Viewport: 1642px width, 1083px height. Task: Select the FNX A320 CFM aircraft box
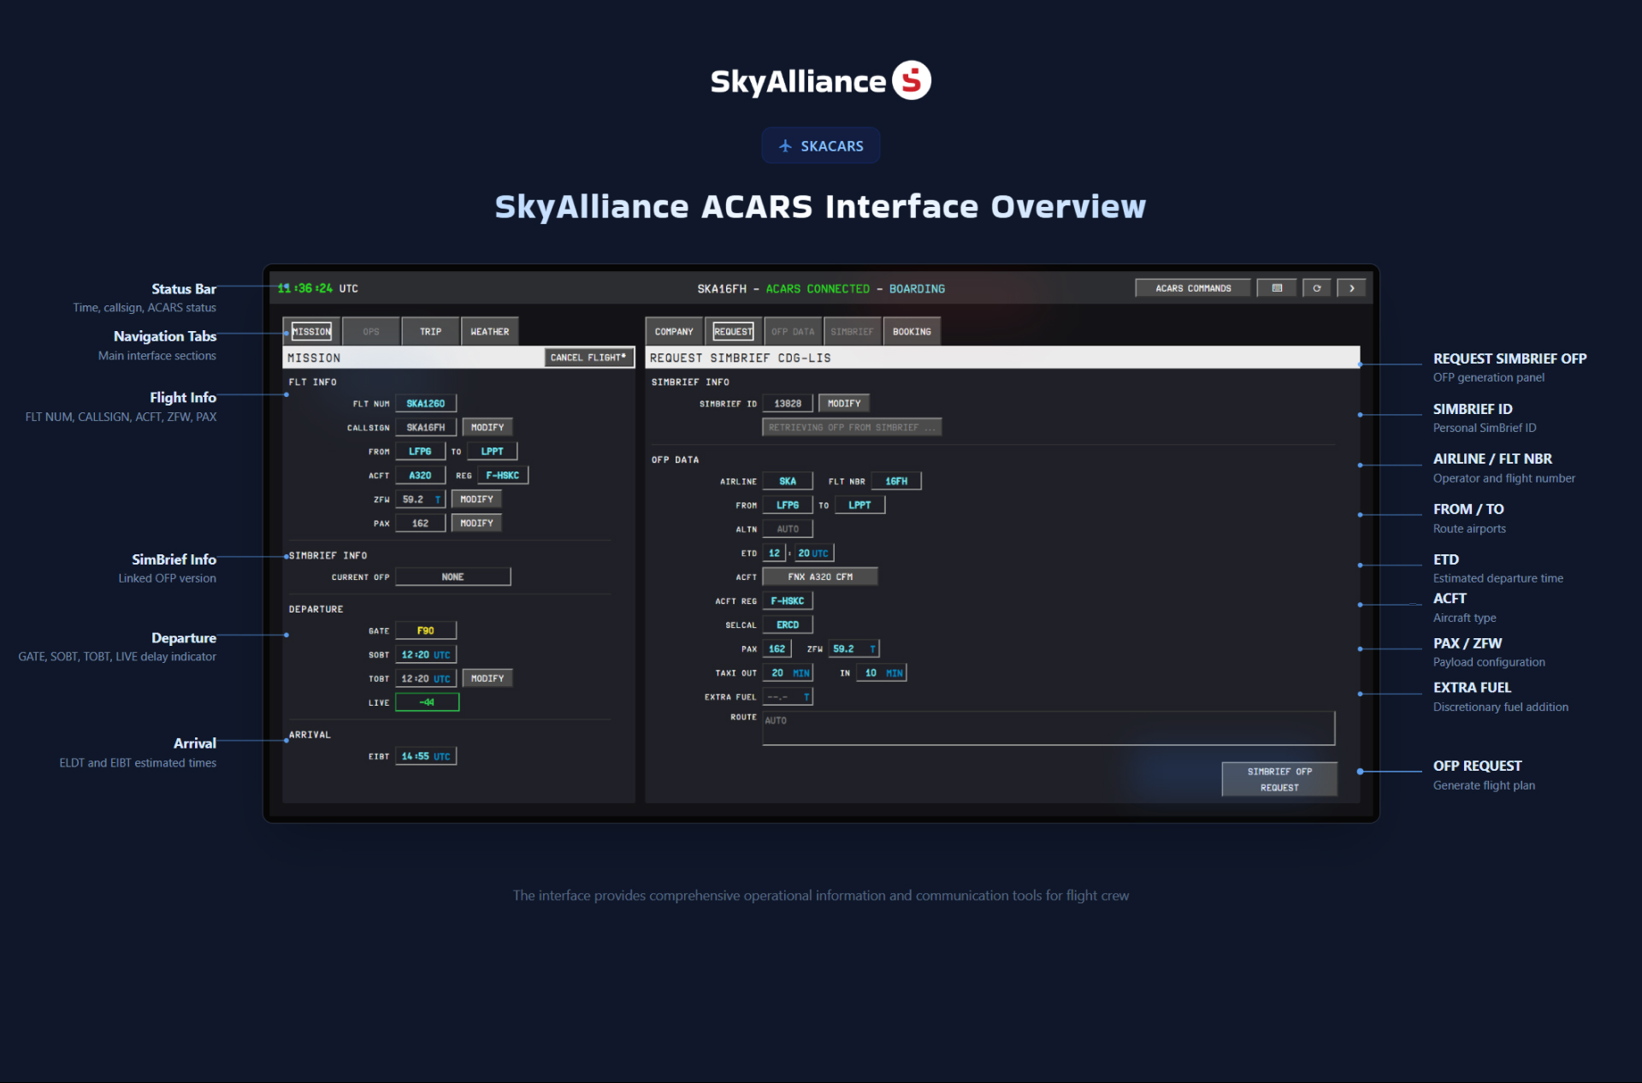pyautogui.click(x=819, y=577)
